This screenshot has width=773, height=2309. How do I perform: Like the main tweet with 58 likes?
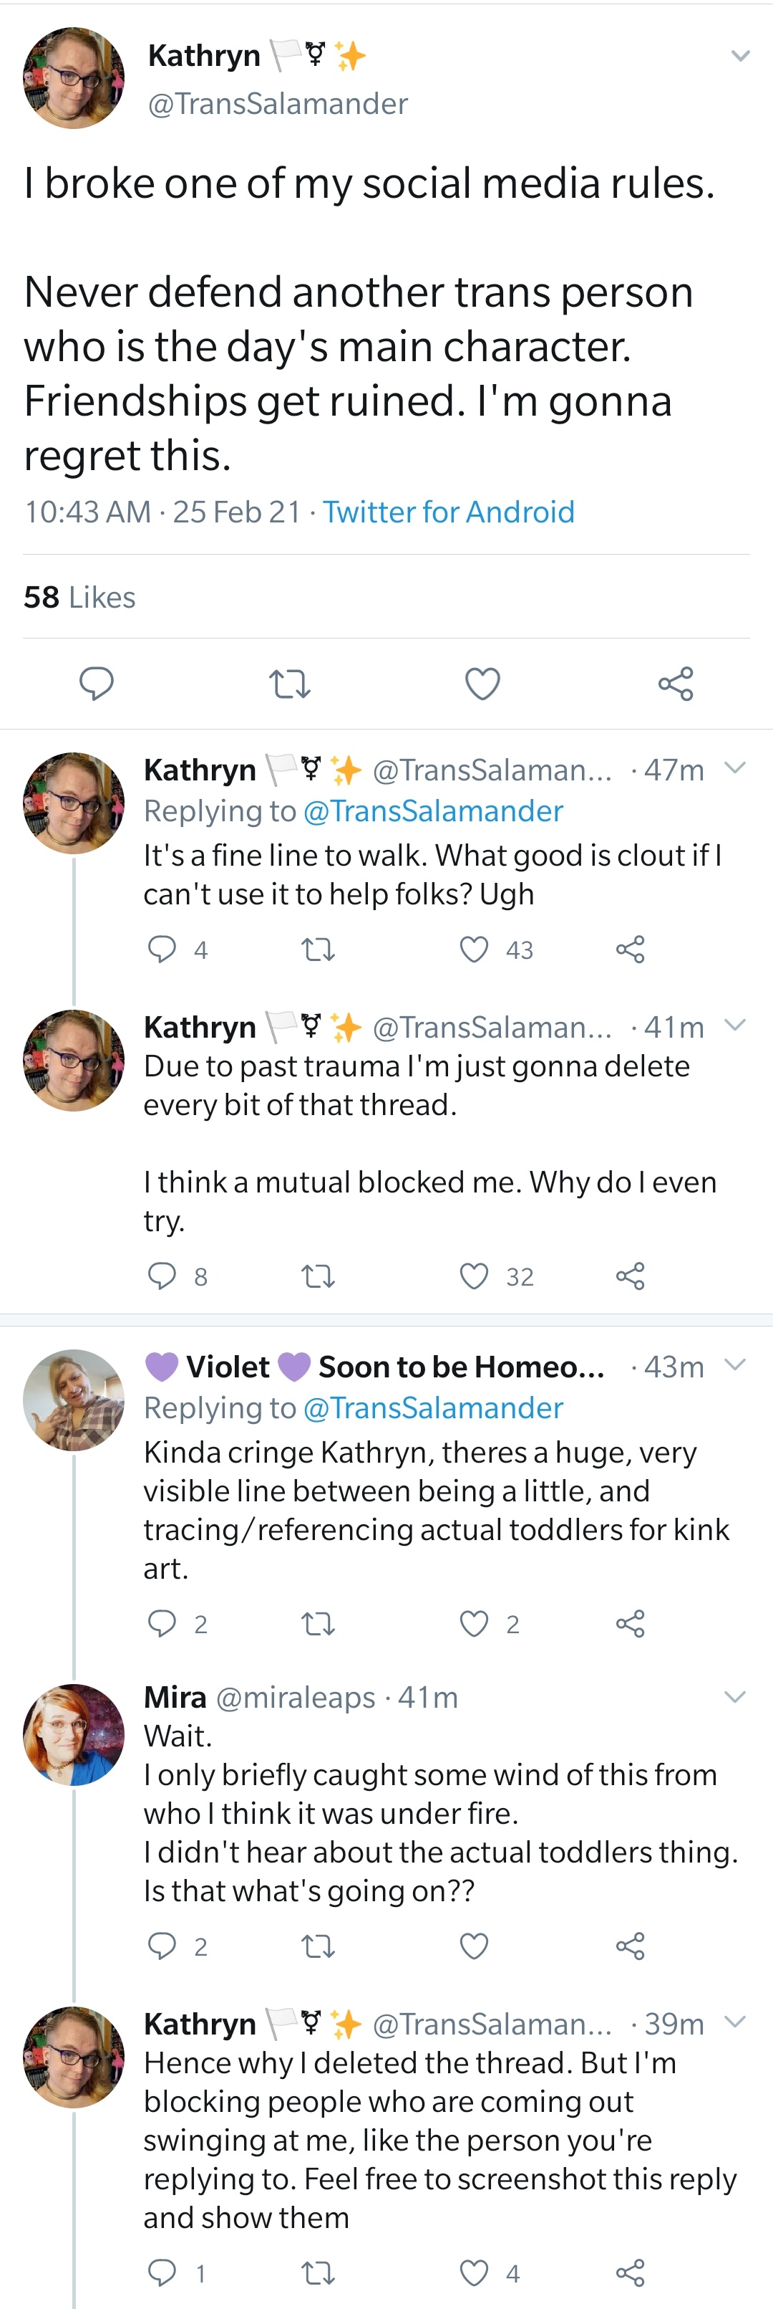point(483,684)
